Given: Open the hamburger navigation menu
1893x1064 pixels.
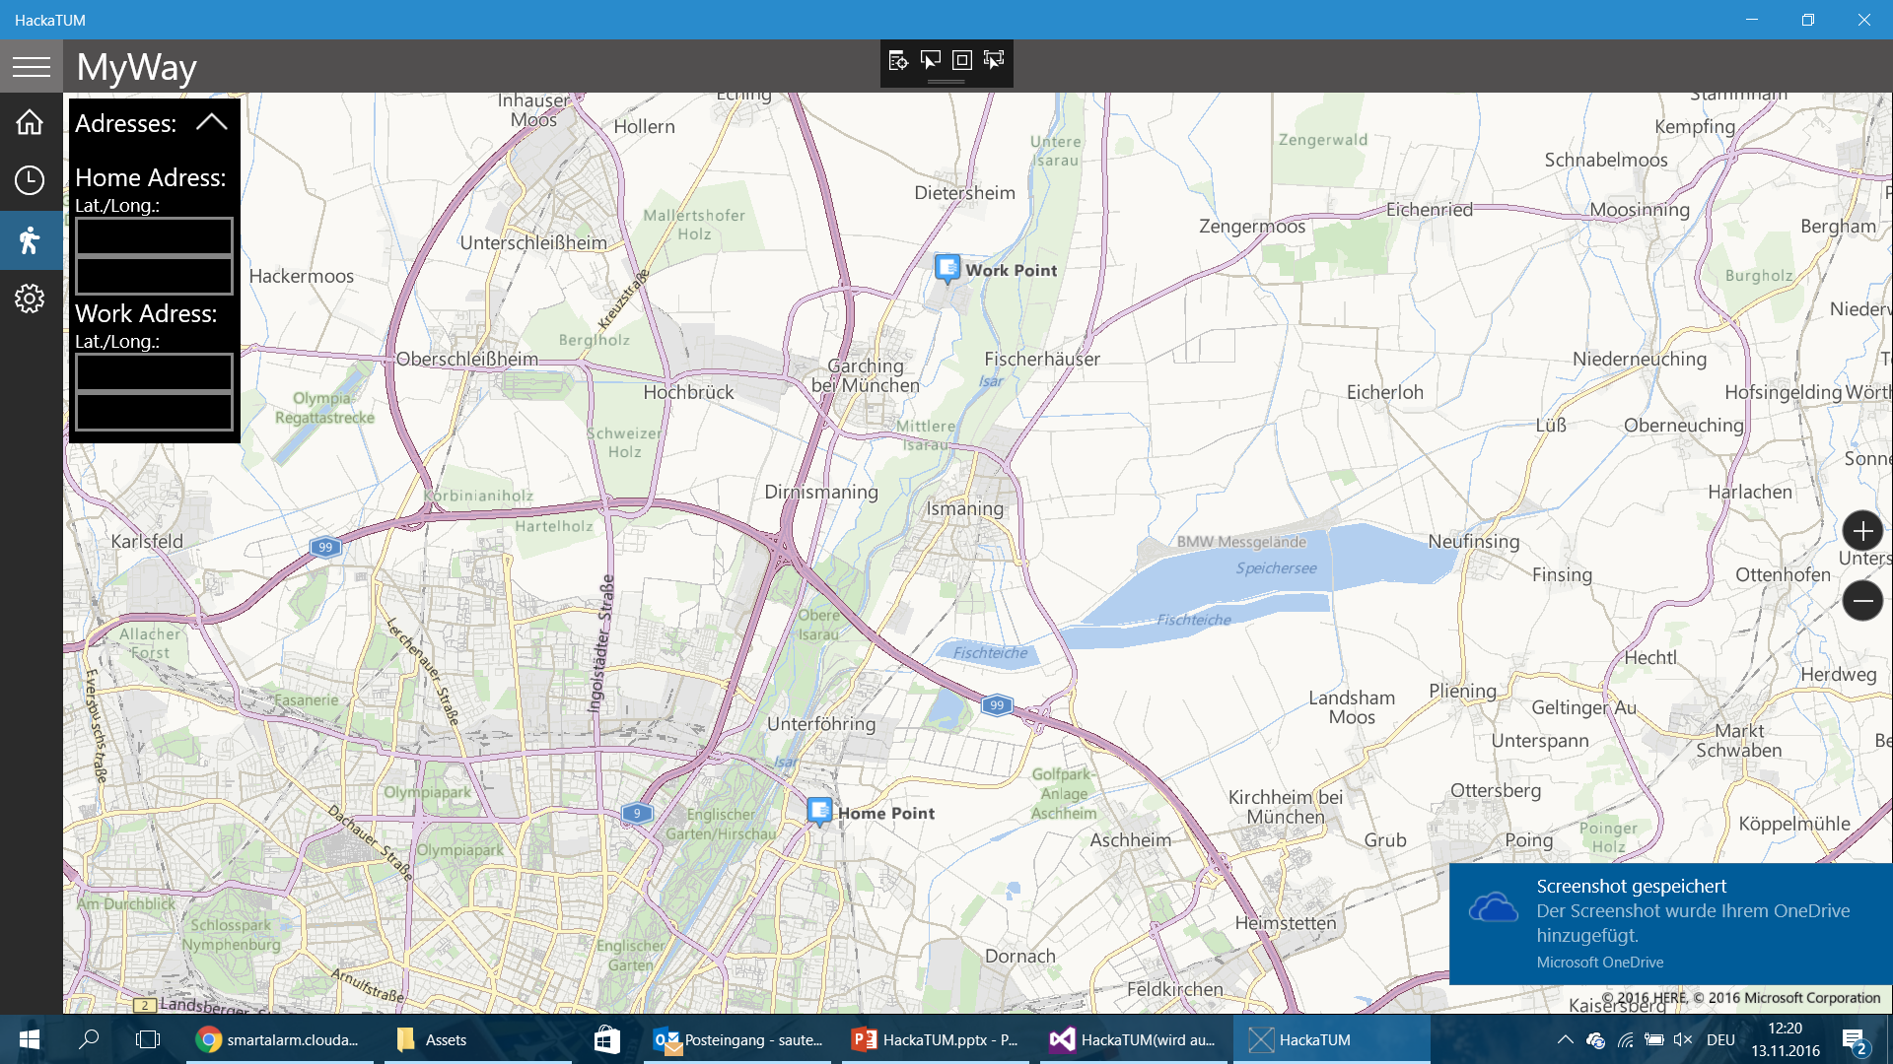Looking at the screenshot, I should [31, 66].
